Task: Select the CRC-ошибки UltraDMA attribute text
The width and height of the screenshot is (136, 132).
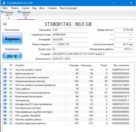Action: point(28,116)
